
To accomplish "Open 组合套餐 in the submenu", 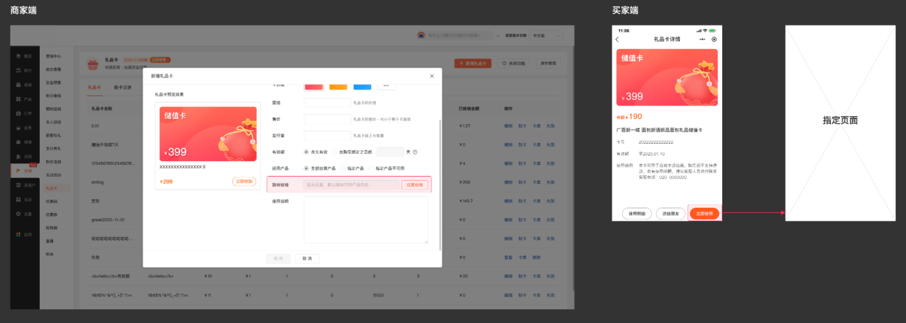I will pos(53,69).
